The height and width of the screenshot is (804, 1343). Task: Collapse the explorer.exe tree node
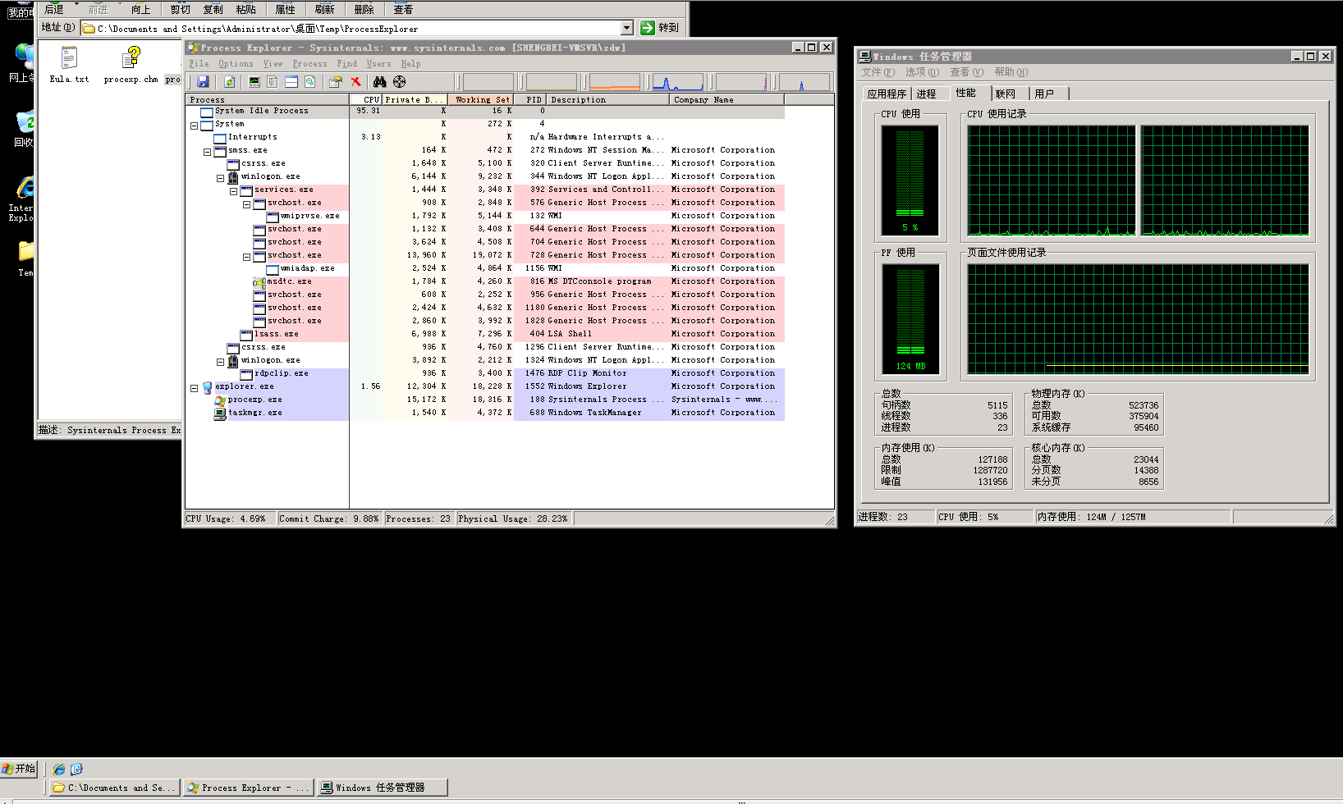click(195, 388)
